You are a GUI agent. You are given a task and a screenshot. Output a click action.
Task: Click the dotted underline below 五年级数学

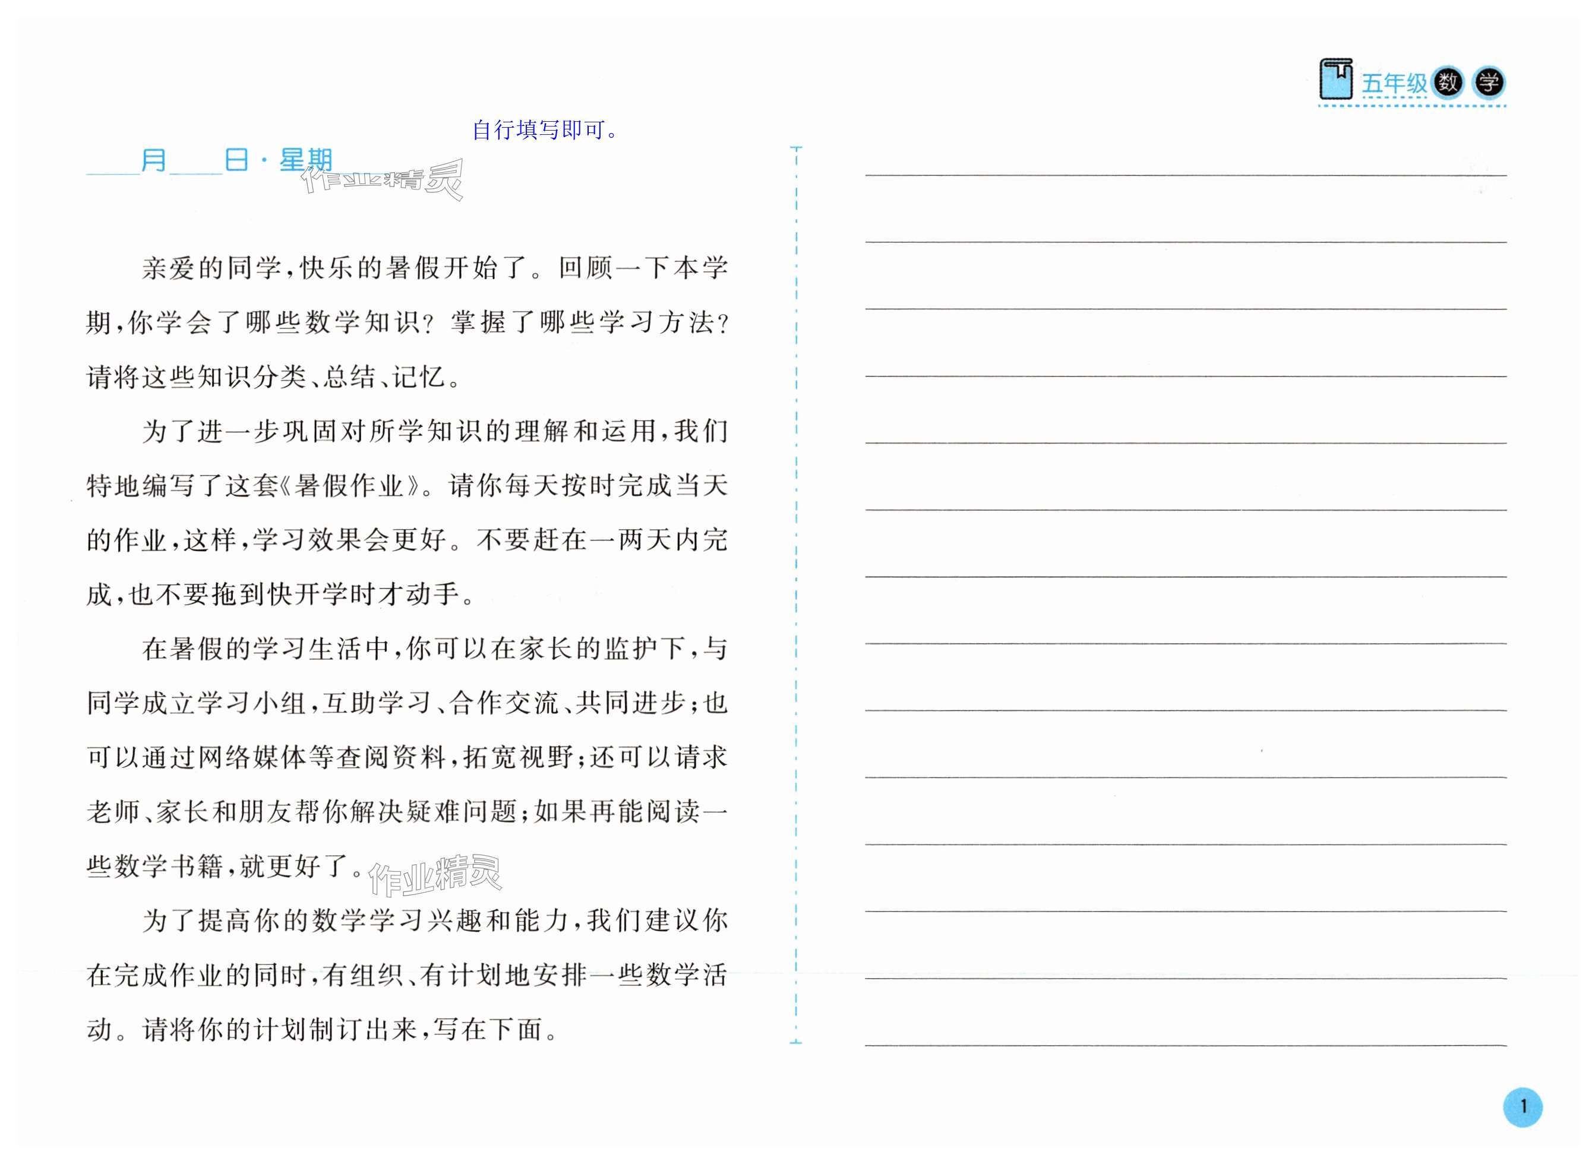click(1412, 106)
